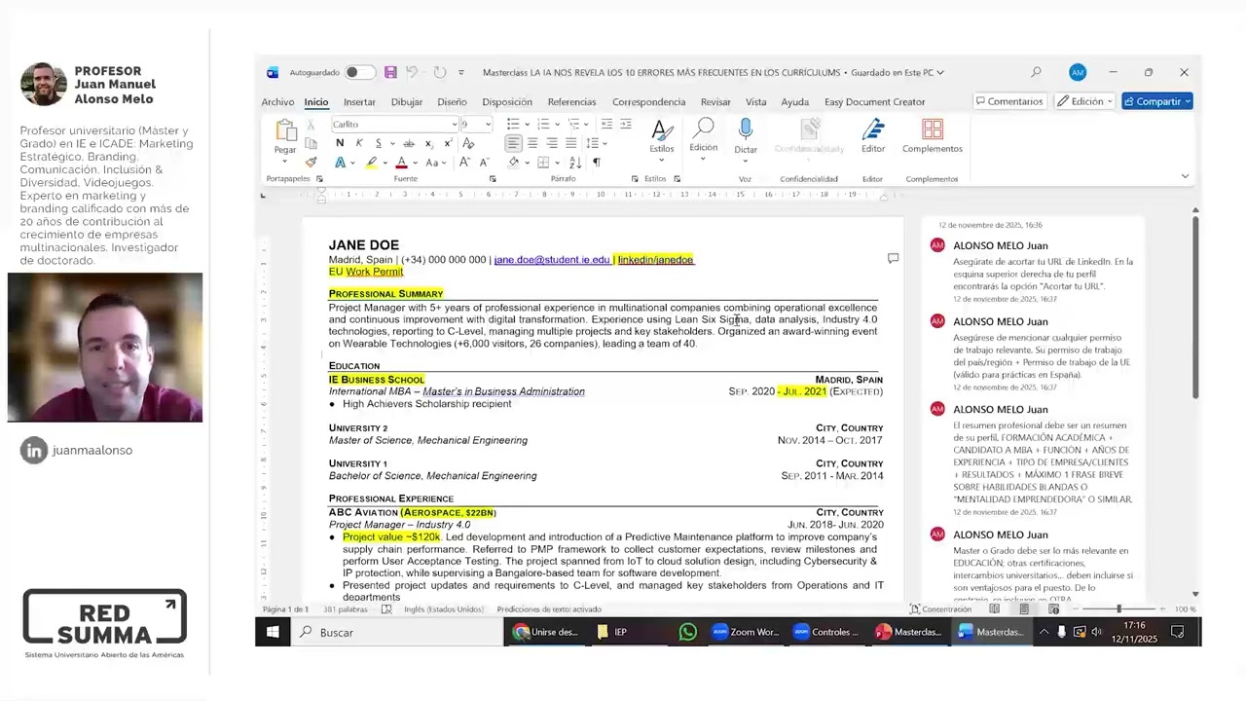Open line spacing options
1246x701 pixels.
point(594,143)
